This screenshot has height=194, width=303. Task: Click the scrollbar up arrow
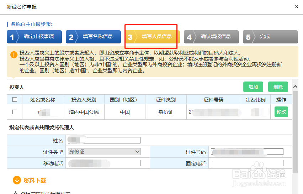(295, 86)
